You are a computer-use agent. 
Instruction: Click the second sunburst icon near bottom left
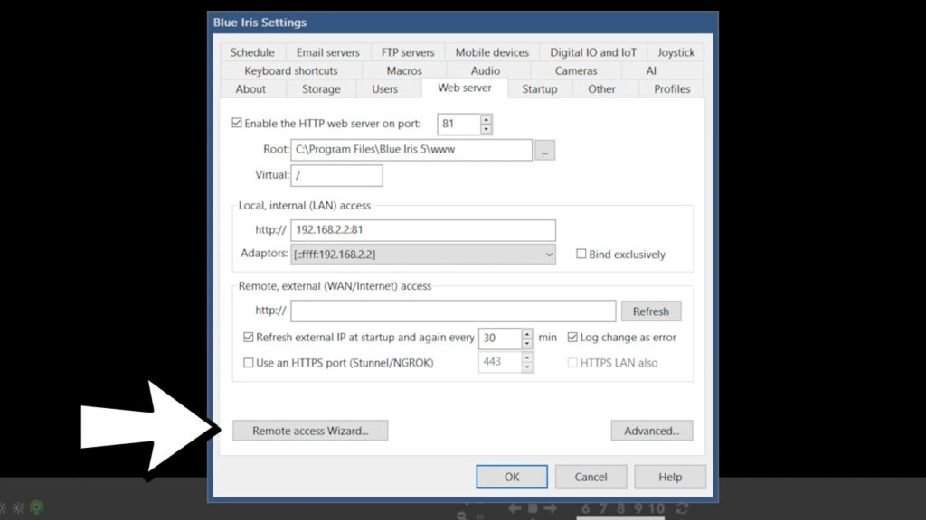point(20,506)
